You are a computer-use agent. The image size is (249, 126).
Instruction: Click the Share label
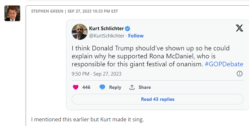coord(145,87)
